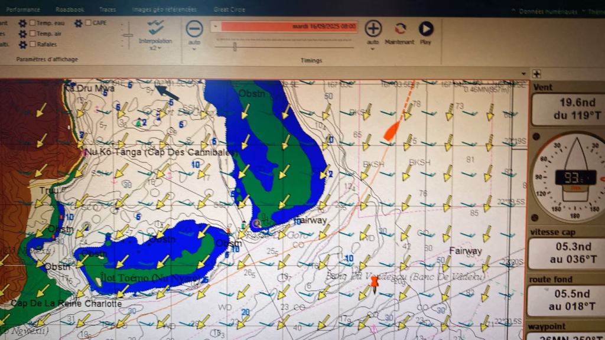Screen dimensions: 605x340
Task: Click the minus step-back time button
Action: pos(194,28)
